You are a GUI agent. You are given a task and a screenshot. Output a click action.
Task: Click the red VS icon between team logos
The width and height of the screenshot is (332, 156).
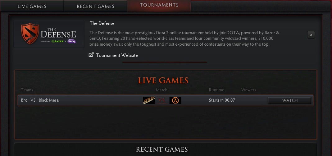click(x=162, y=100)
